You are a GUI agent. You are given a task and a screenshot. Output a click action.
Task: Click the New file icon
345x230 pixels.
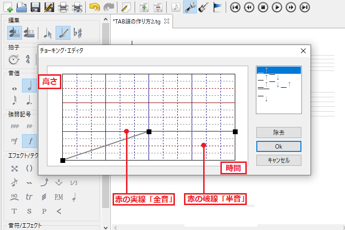pos(8,7)
